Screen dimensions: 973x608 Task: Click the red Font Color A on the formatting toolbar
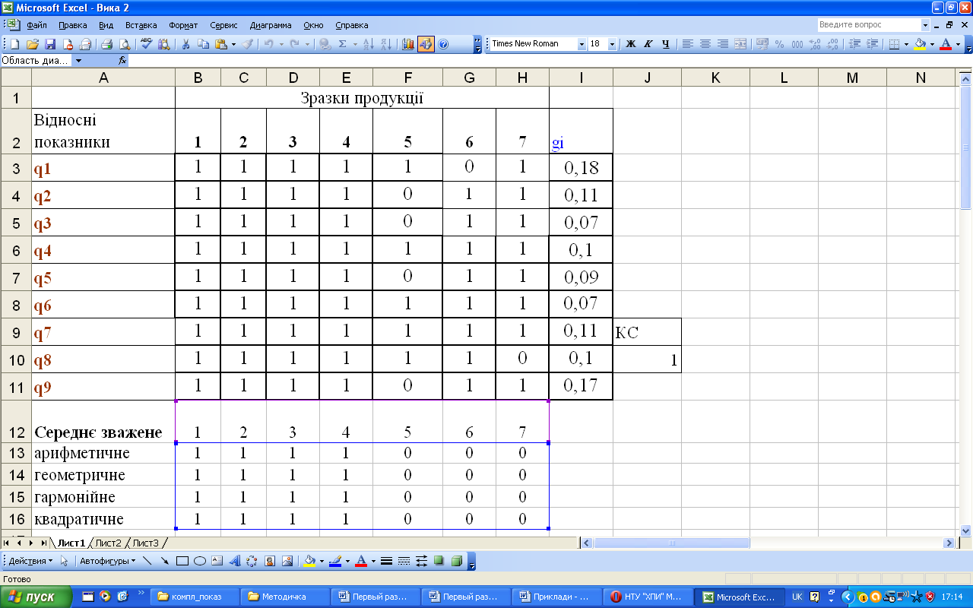tap(945, 44)
